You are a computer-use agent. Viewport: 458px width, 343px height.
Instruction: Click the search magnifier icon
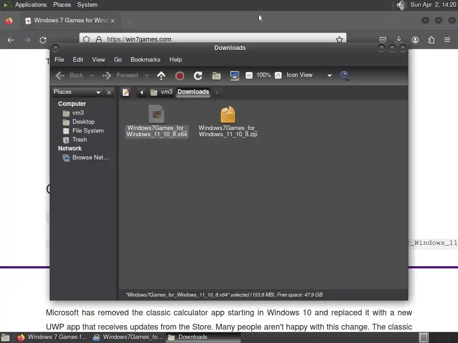345,75
